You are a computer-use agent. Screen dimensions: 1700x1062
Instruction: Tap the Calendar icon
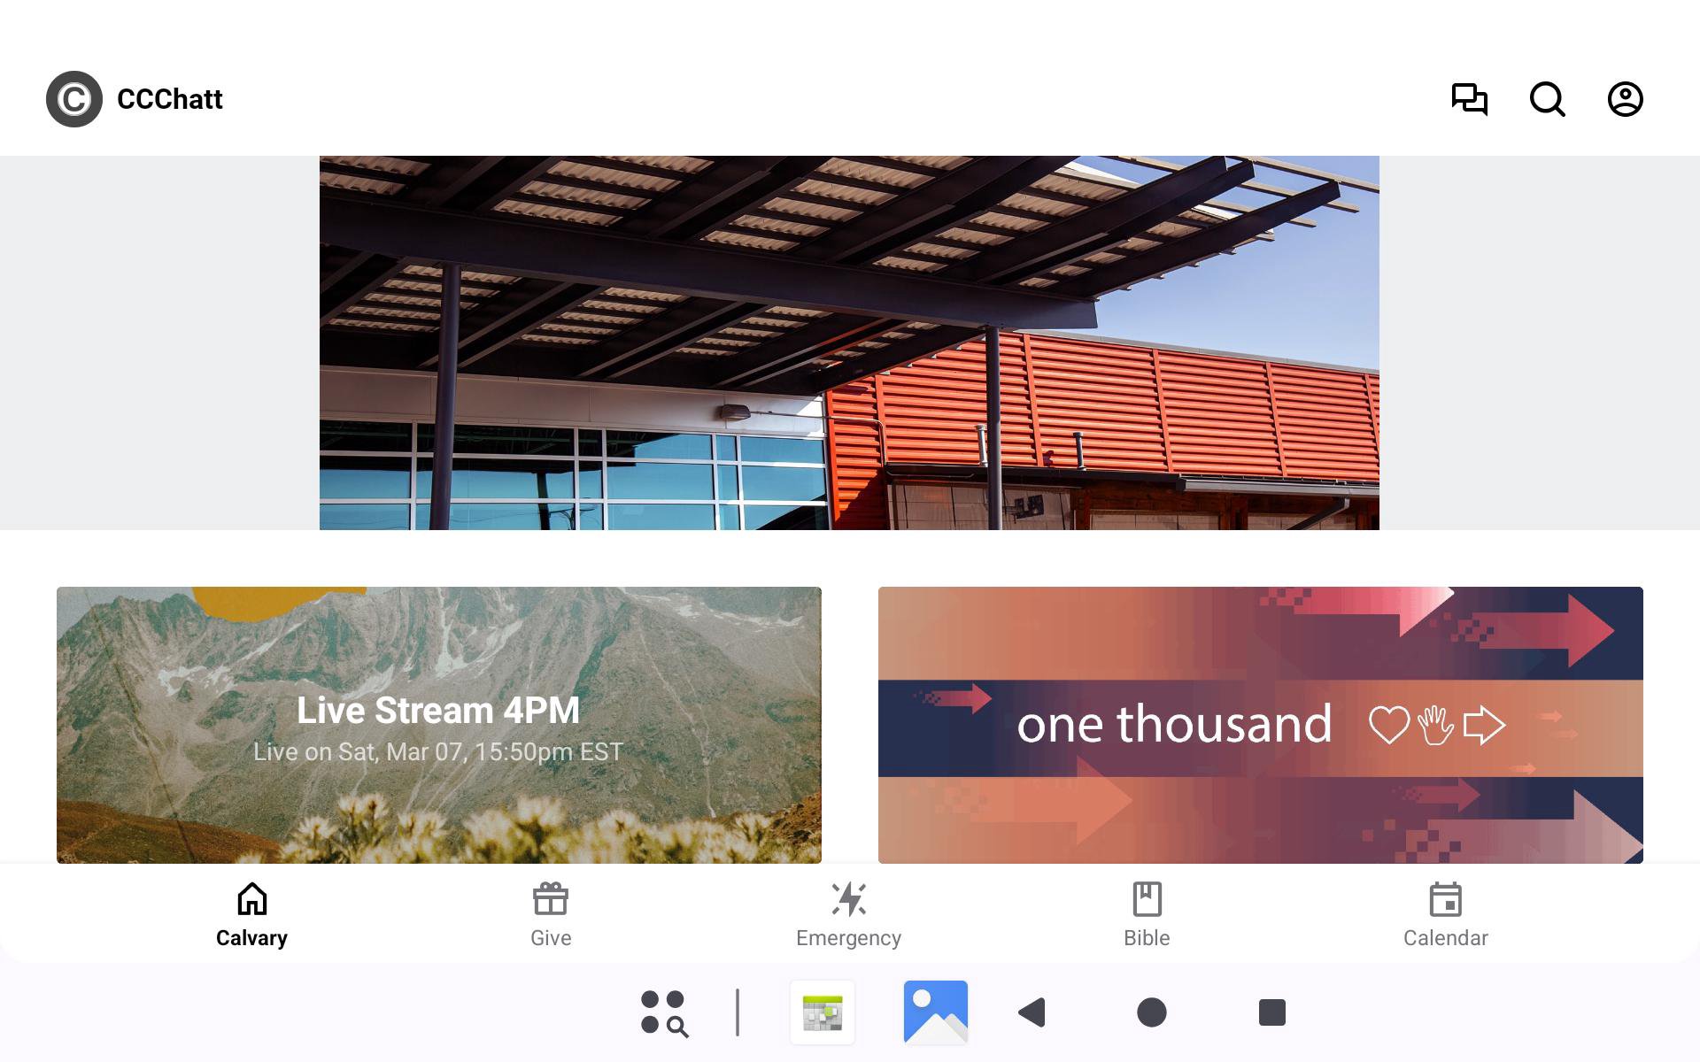[x=1446, y=899]
